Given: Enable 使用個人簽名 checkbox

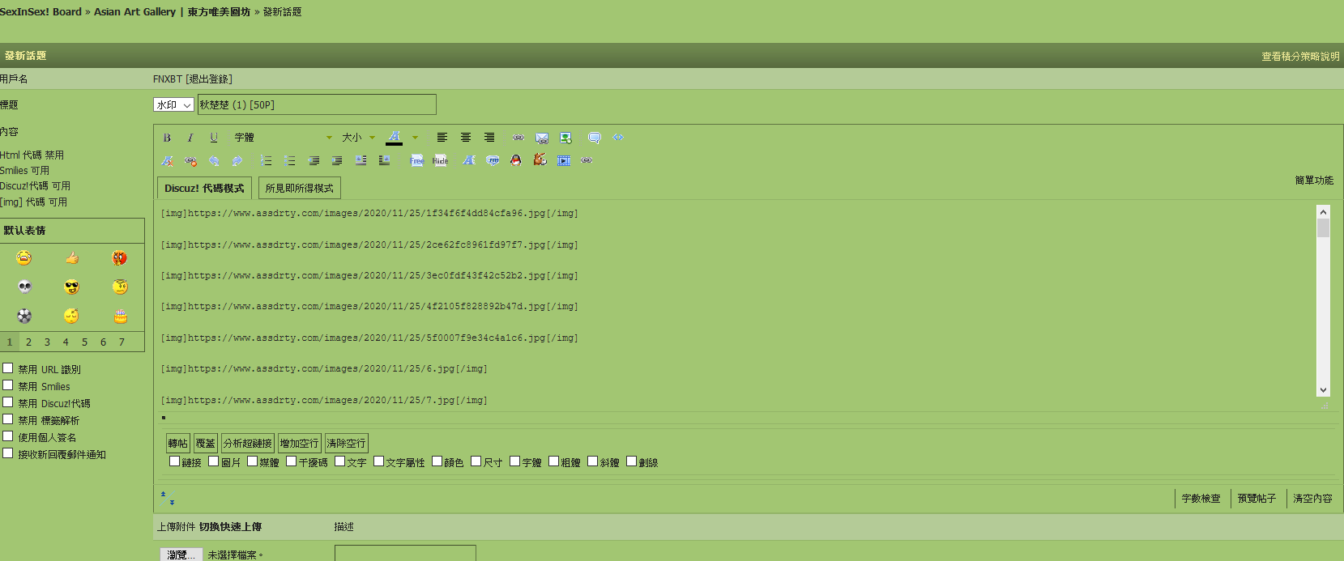Looking at the screenshot, I should click(8, 436).
